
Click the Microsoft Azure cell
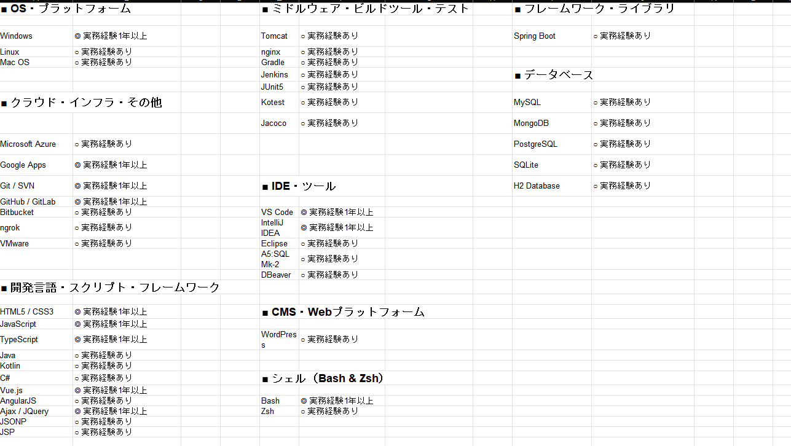click(x=36, y=144)
